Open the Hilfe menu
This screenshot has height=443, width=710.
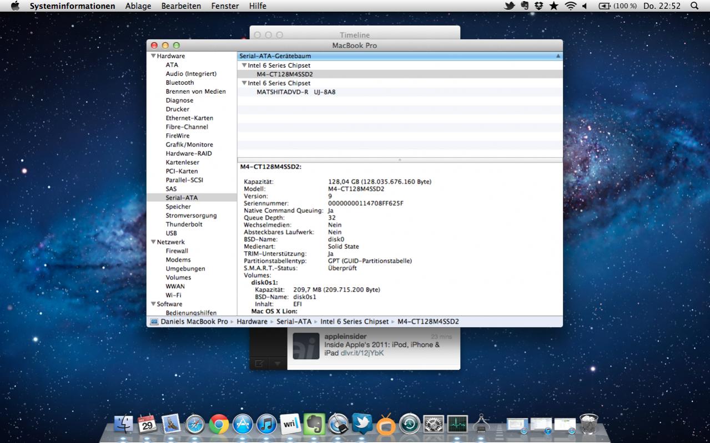click(258, 6)
